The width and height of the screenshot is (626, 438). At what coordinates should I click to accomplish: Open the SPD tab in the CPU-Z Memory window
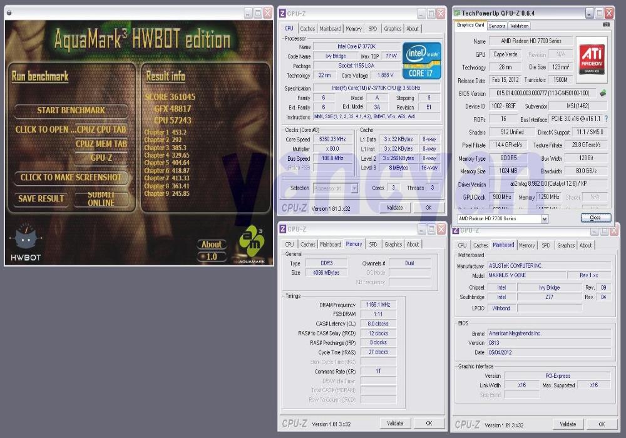tap(373, 244)
